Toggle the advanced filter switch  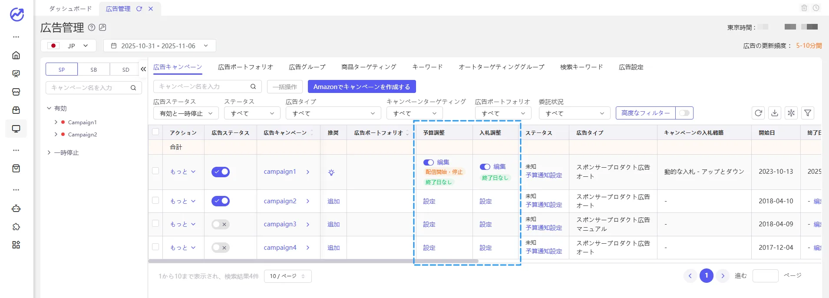(684, 113)
